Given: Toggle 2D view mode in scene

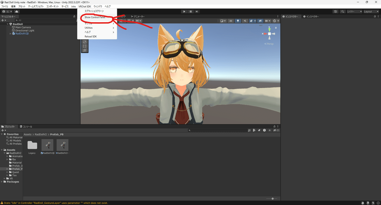Looking at the screenshot, I should [231, 21].
